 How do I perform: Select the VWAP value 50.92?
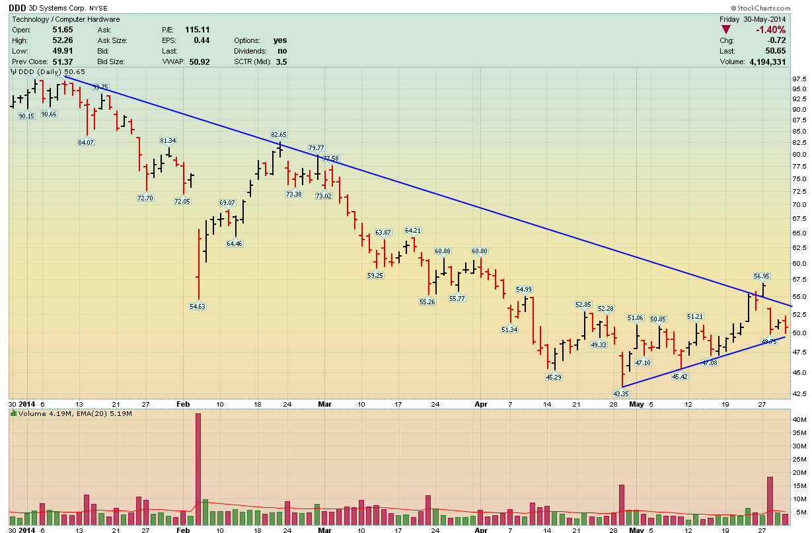[x=200, y=61]
